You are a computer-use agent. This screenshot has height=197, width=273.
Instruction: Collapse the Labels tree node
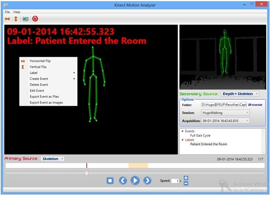[182, 139]
